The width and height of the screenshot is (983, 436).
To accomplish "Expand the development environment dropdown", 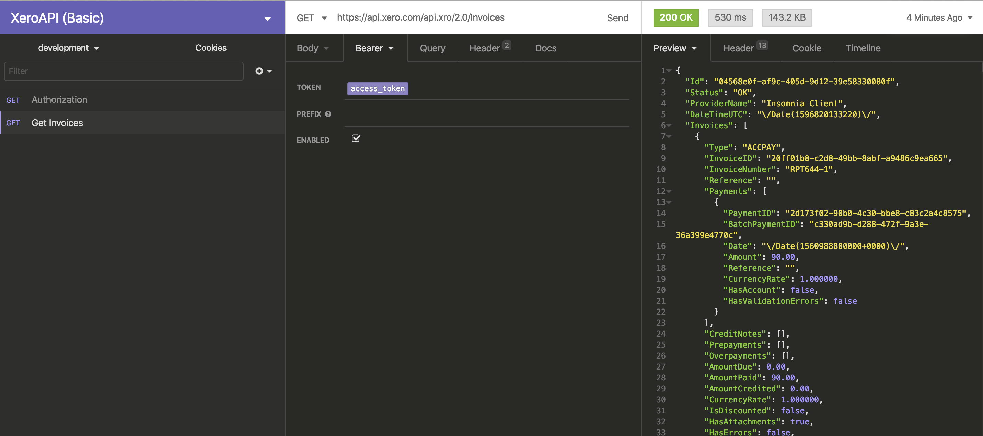I will tap(68, 48).
